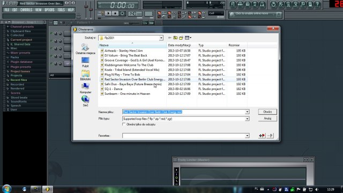
Task: Open the FILE menu
Action: (7, 10)
